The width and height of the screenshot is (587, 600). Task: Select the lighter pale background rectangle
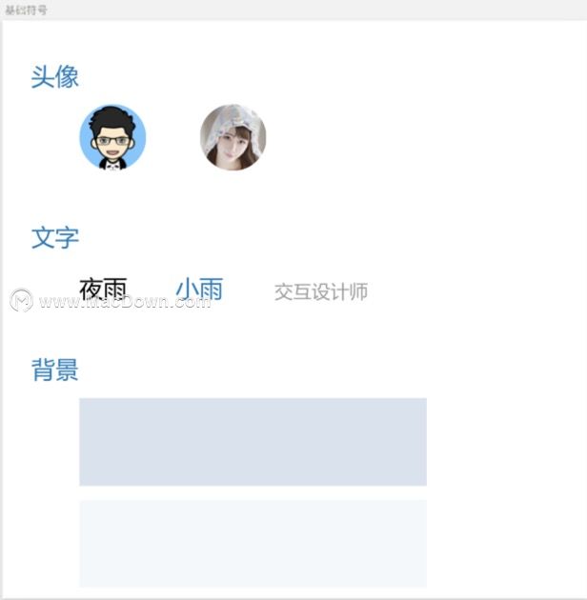253,544
